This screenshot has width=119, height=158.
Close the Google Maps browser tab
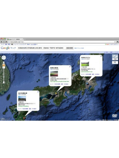[x=22, y=39]
